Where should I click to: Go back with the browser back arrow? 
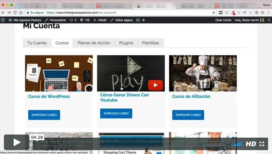pos(3,12)
